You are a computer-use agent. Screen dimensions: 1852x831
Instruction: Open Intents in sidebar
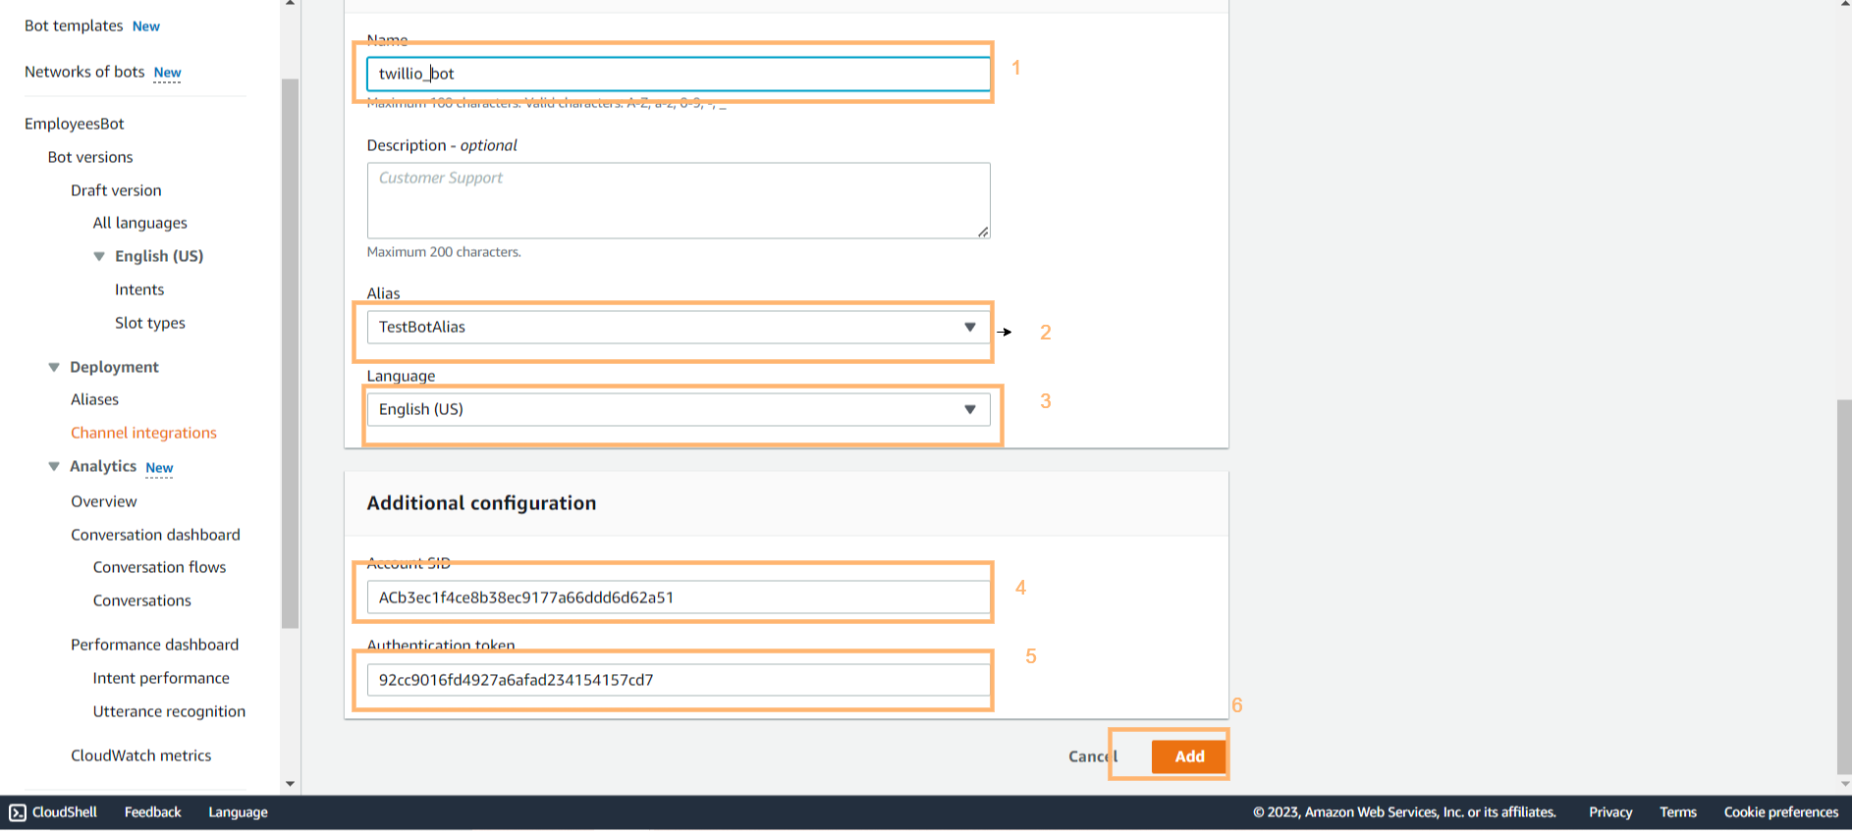[x=139, y=289]
